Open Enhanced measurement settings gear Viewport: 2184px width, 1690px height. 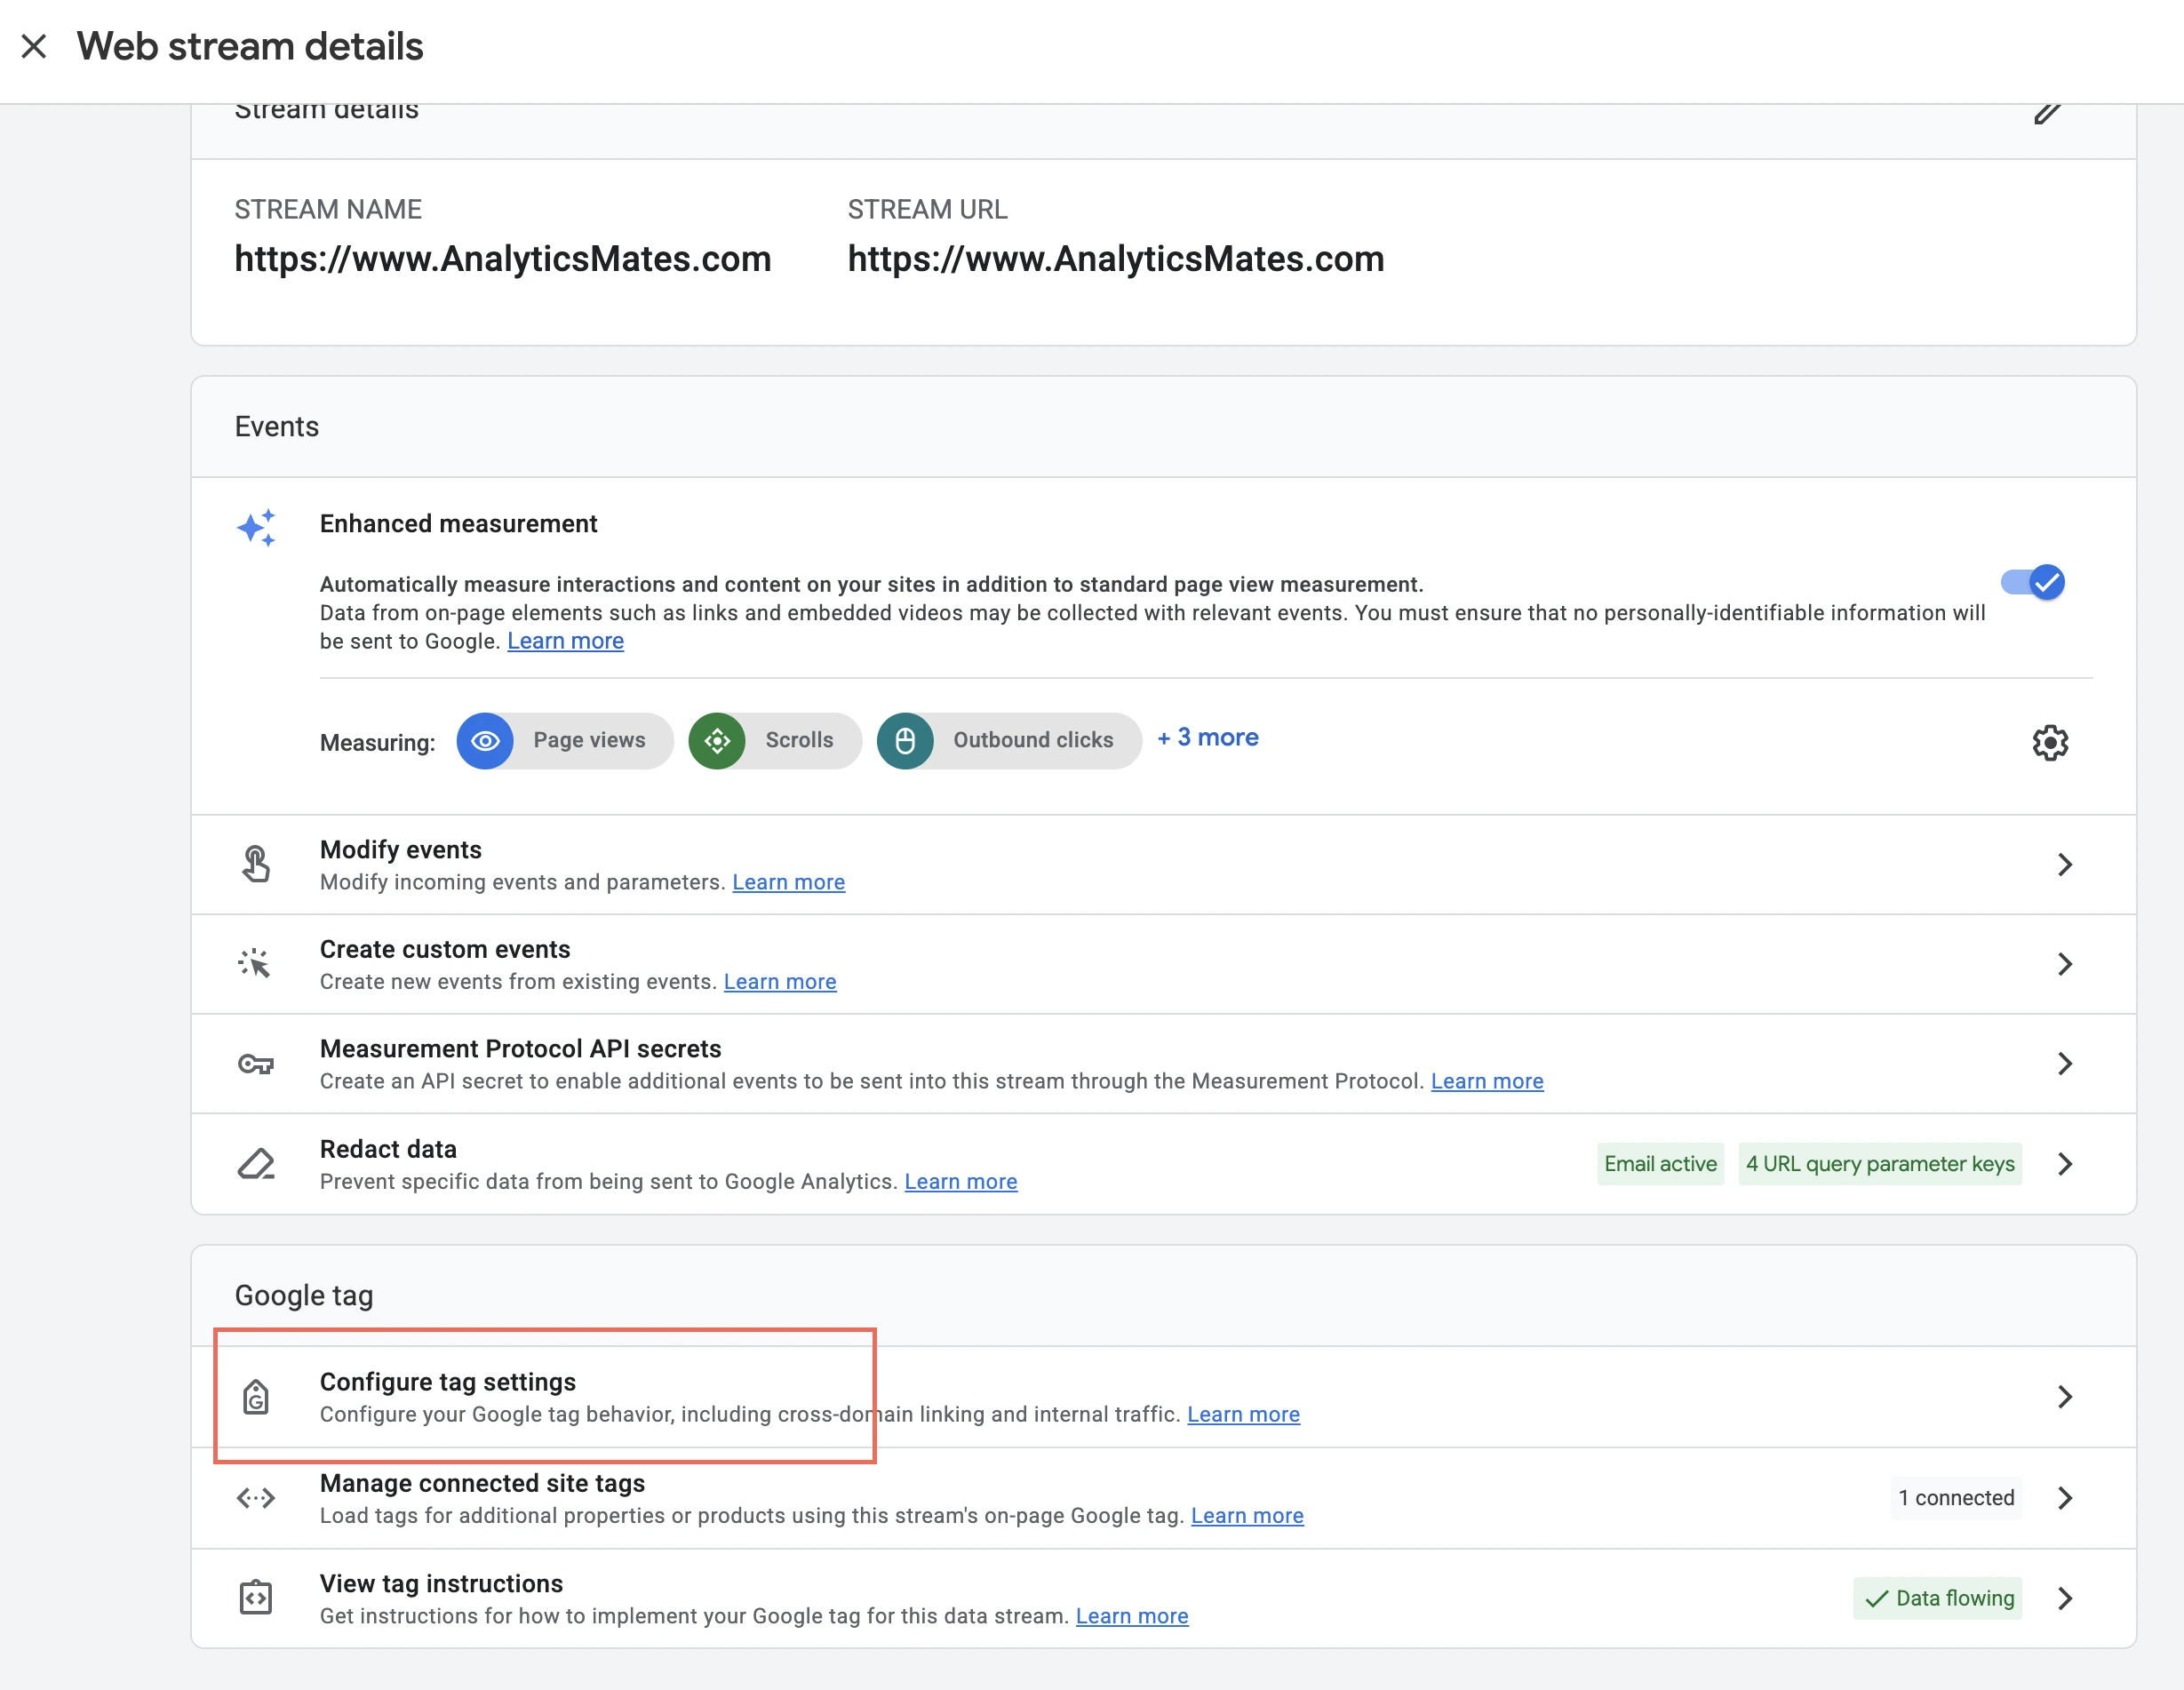(x=2050, y=742)
